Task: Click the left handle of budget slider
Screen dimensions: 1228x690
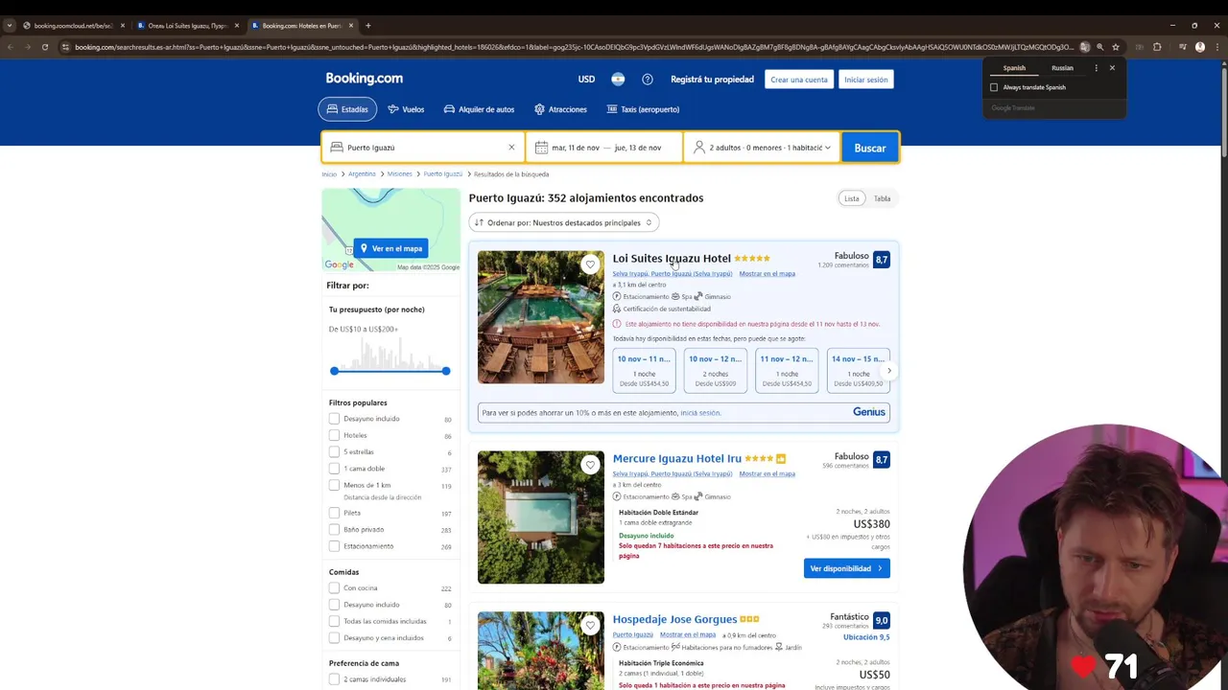Action: (x=334, y=371)
